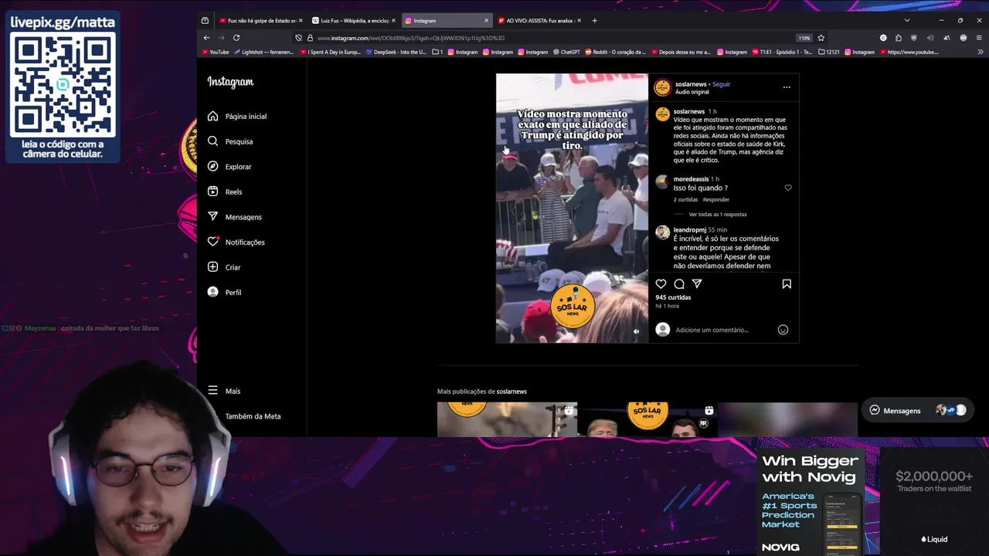Open the ChatGPT bookmark

click(566, 53)
